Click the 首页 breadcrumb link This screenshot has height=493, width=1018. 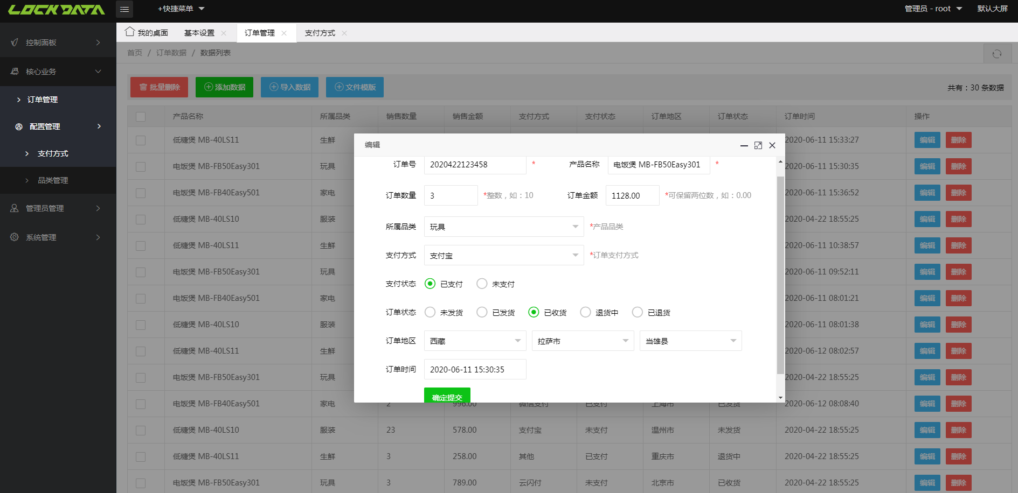[x=135, y=53]
